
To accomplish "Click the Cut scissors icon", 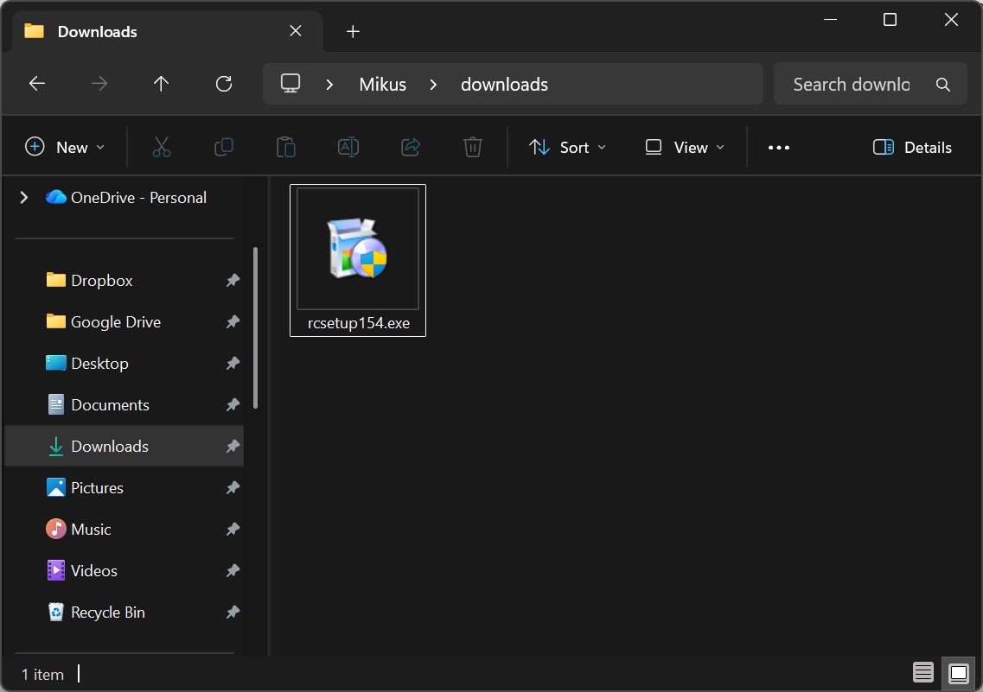I will point(162,147).
